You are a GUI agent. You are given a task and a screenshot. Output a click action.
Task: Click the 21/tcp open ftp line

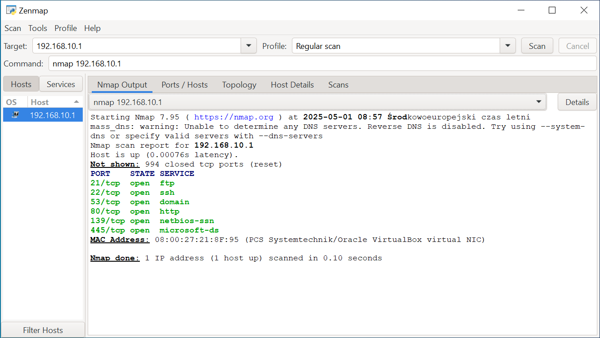click(x=132, y=183)
